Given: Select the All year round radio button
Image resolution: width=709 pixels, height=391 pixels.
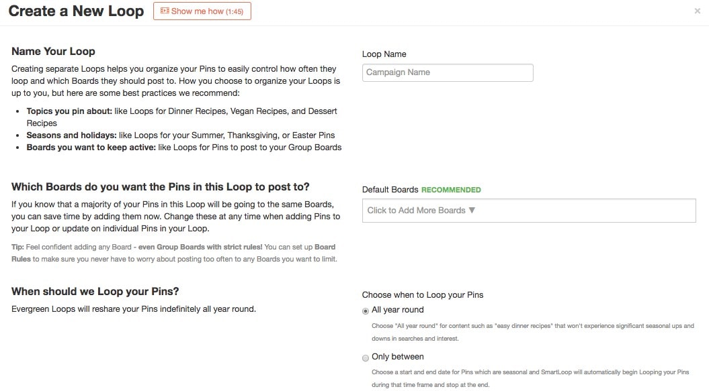Looking at the screenshot, I should point(366,311).
